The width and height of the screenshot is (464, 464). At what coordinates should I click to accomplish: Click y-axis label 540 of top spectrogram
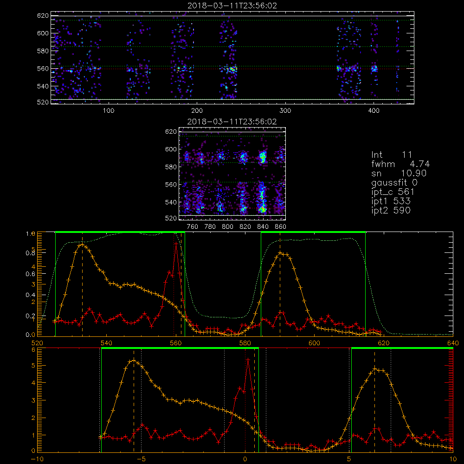coord(43,86)
